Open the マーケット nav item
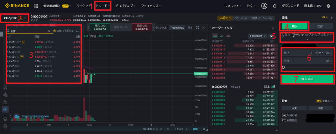The image size is (336, 134). [84, 6]
